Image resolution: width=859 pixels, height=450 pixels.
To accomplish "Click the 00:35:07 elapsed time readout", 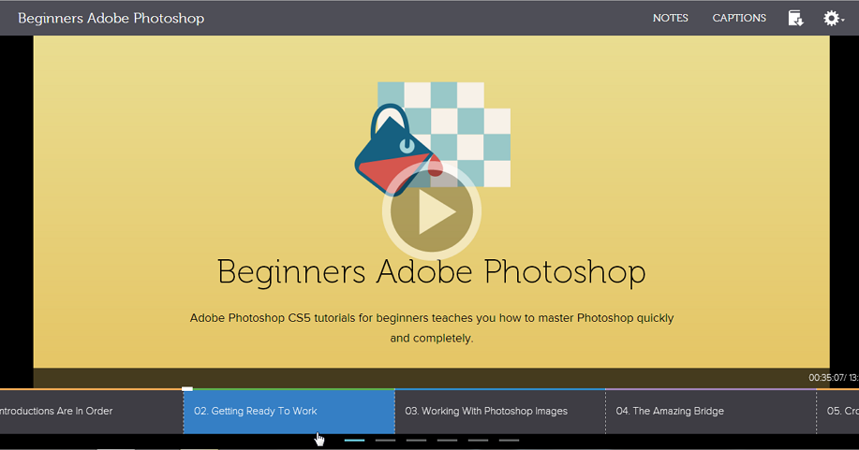I will pyautogui.click(x=826, y=378).
